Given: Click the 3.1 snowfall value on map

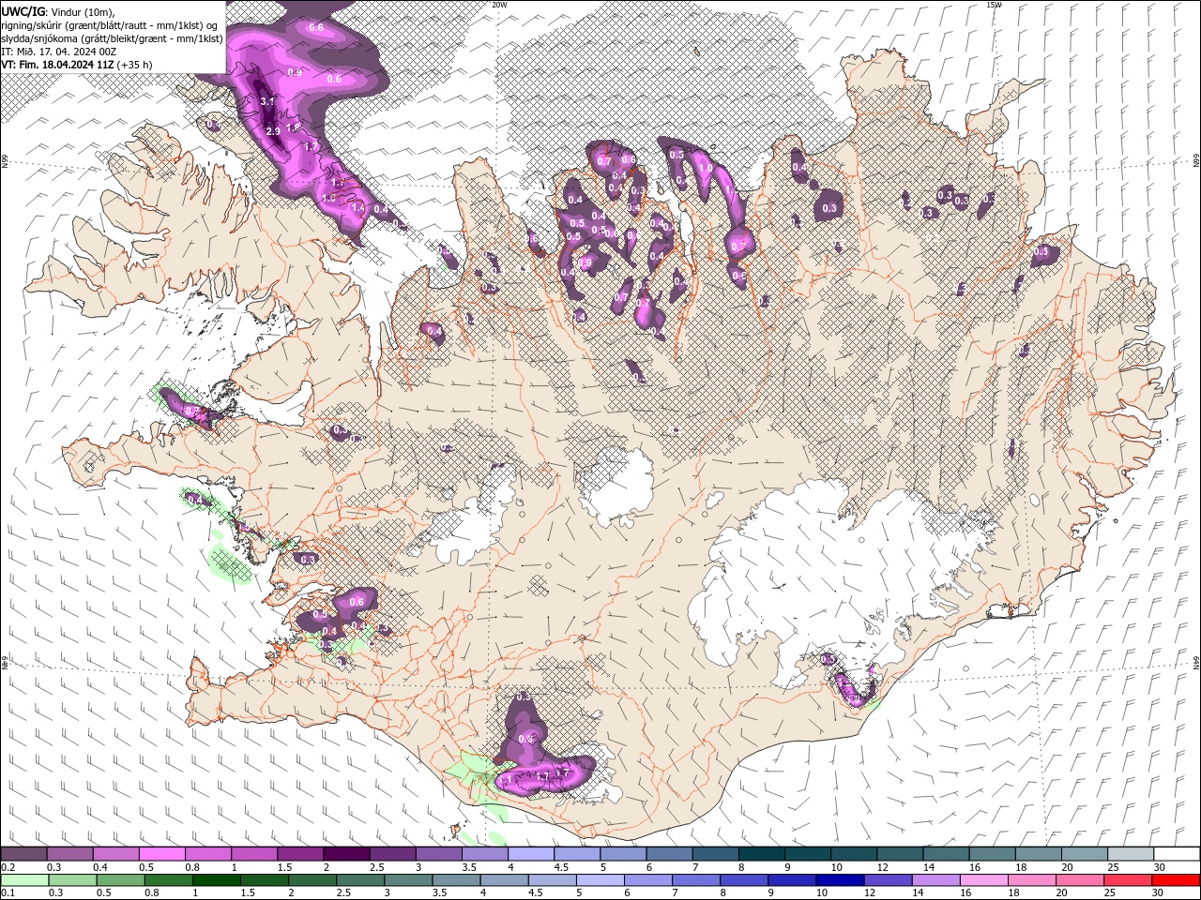Looking at the screenshot, I should [266, 101].
